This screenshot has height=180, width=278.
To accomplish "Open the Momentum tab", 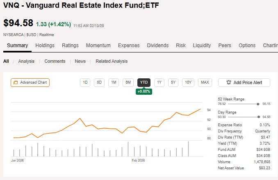I will click(98, 46).
